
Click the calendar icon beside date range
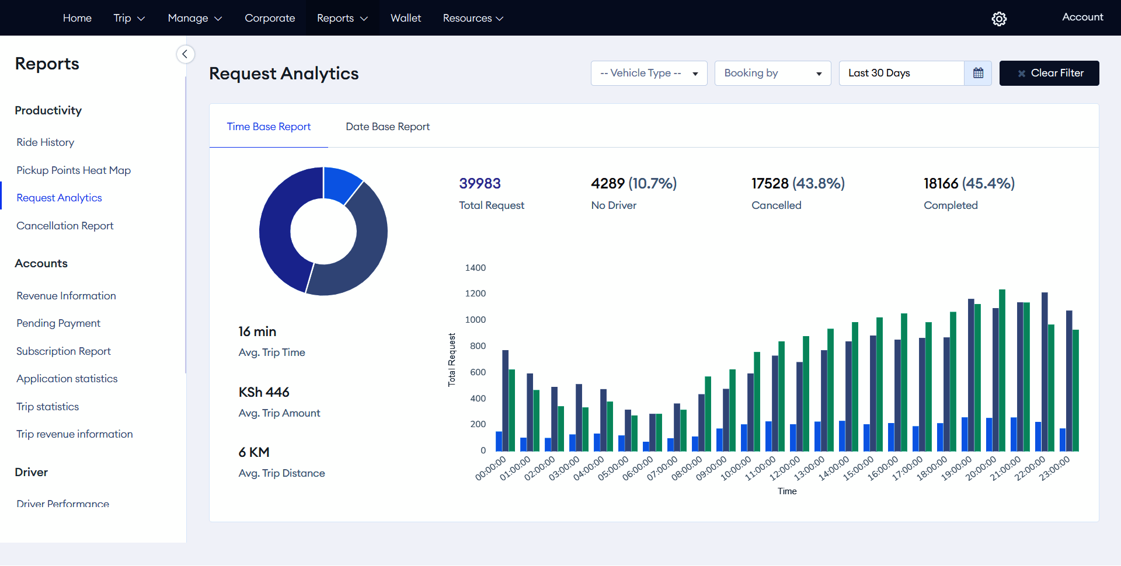(978, 73)
